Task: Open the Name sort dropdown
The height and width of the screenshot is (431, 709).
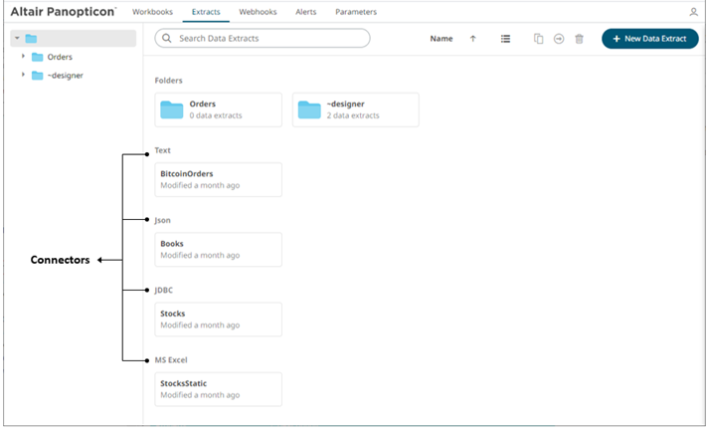Action: click(442, 39)
